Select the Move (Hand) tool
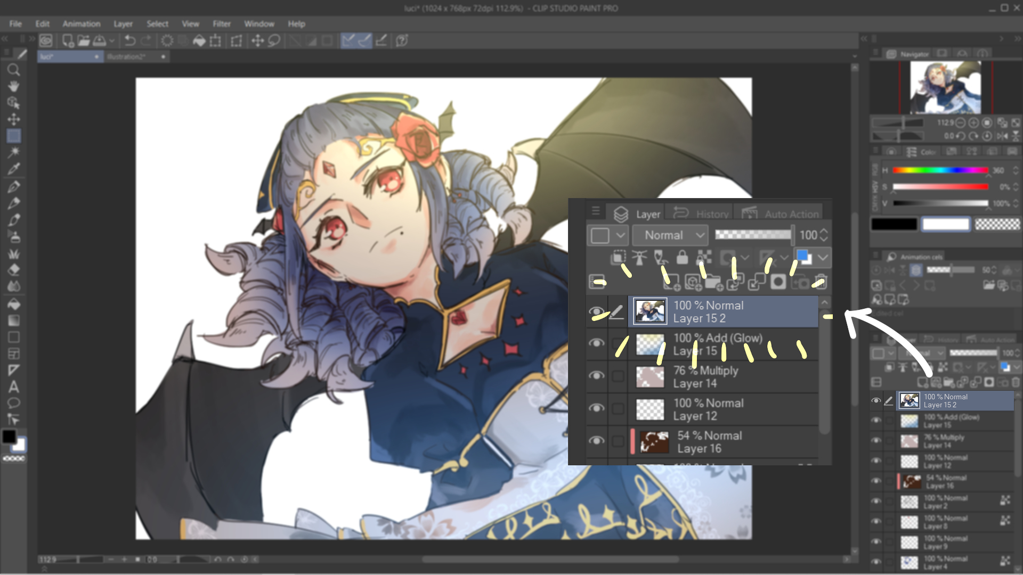Screen dimensions: 1023x575 [14, 85]
